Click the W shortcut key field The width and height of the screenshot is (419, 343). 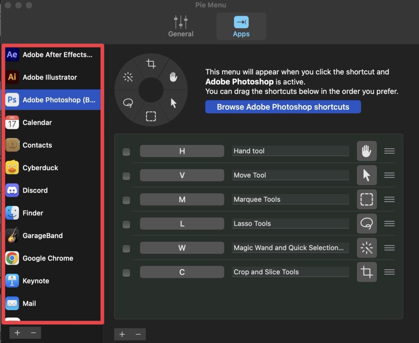tap(182, 248)
